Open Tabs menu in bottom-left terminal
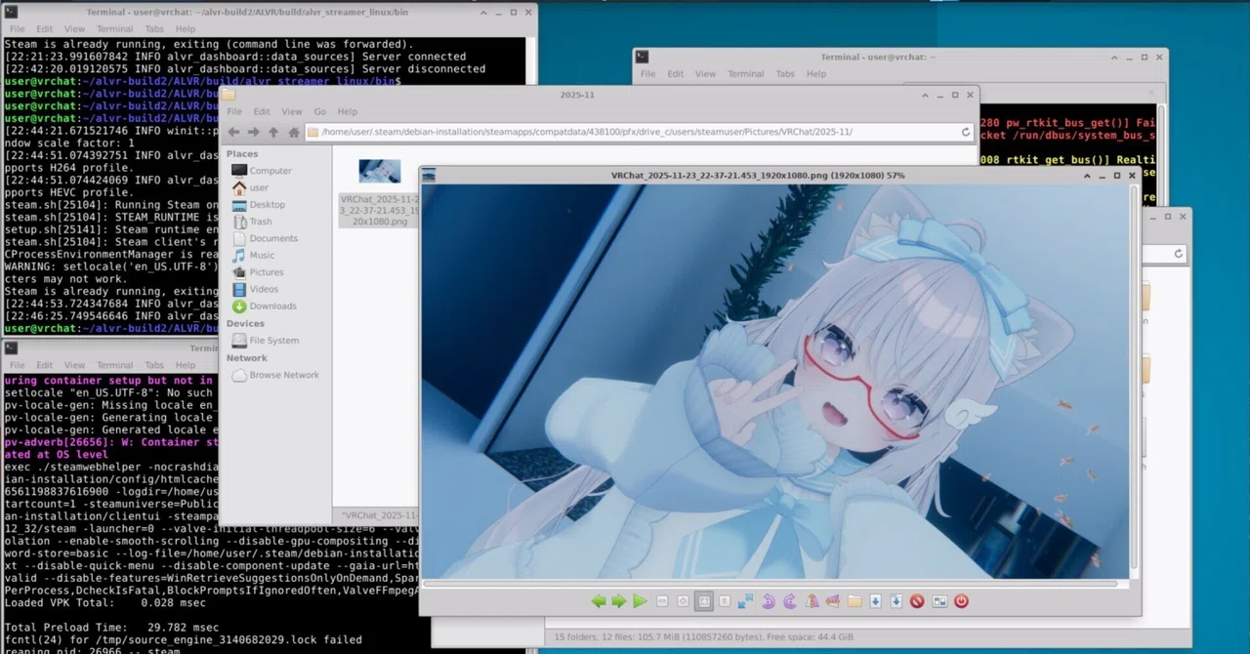1250x654 pixels. [x=154, y=365]
